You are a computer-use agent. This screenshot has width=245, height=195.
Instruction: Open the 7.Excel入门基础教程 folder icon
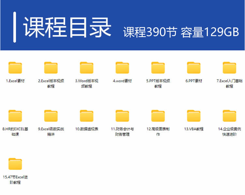[229, 68]
